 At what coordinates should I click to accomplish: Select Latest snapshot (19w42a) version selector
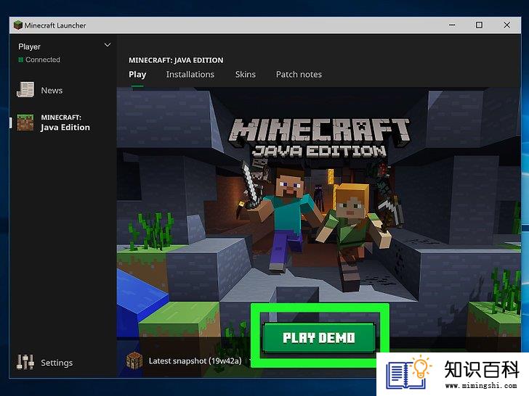tap(195, 361)
